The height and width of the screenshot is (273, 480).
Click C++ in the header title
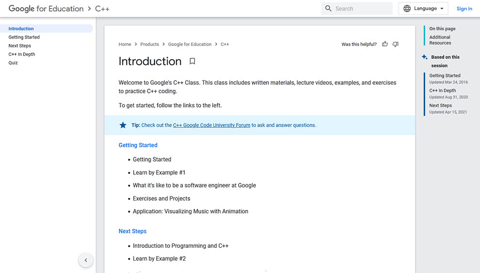pos(102,9)
